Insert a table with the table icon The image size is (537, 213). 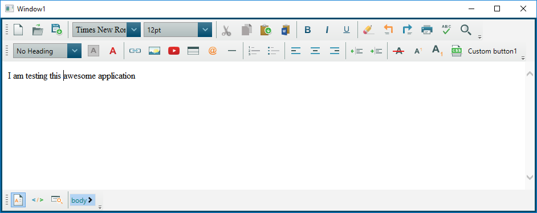point(193,51)
